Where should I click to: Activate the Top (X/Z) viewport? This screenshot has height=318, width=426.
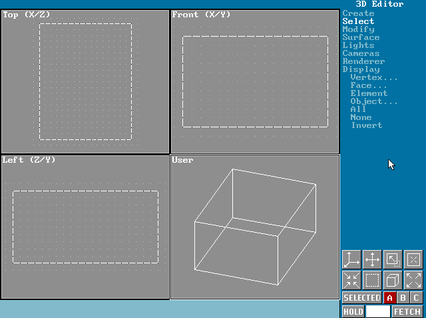[85, 81]
